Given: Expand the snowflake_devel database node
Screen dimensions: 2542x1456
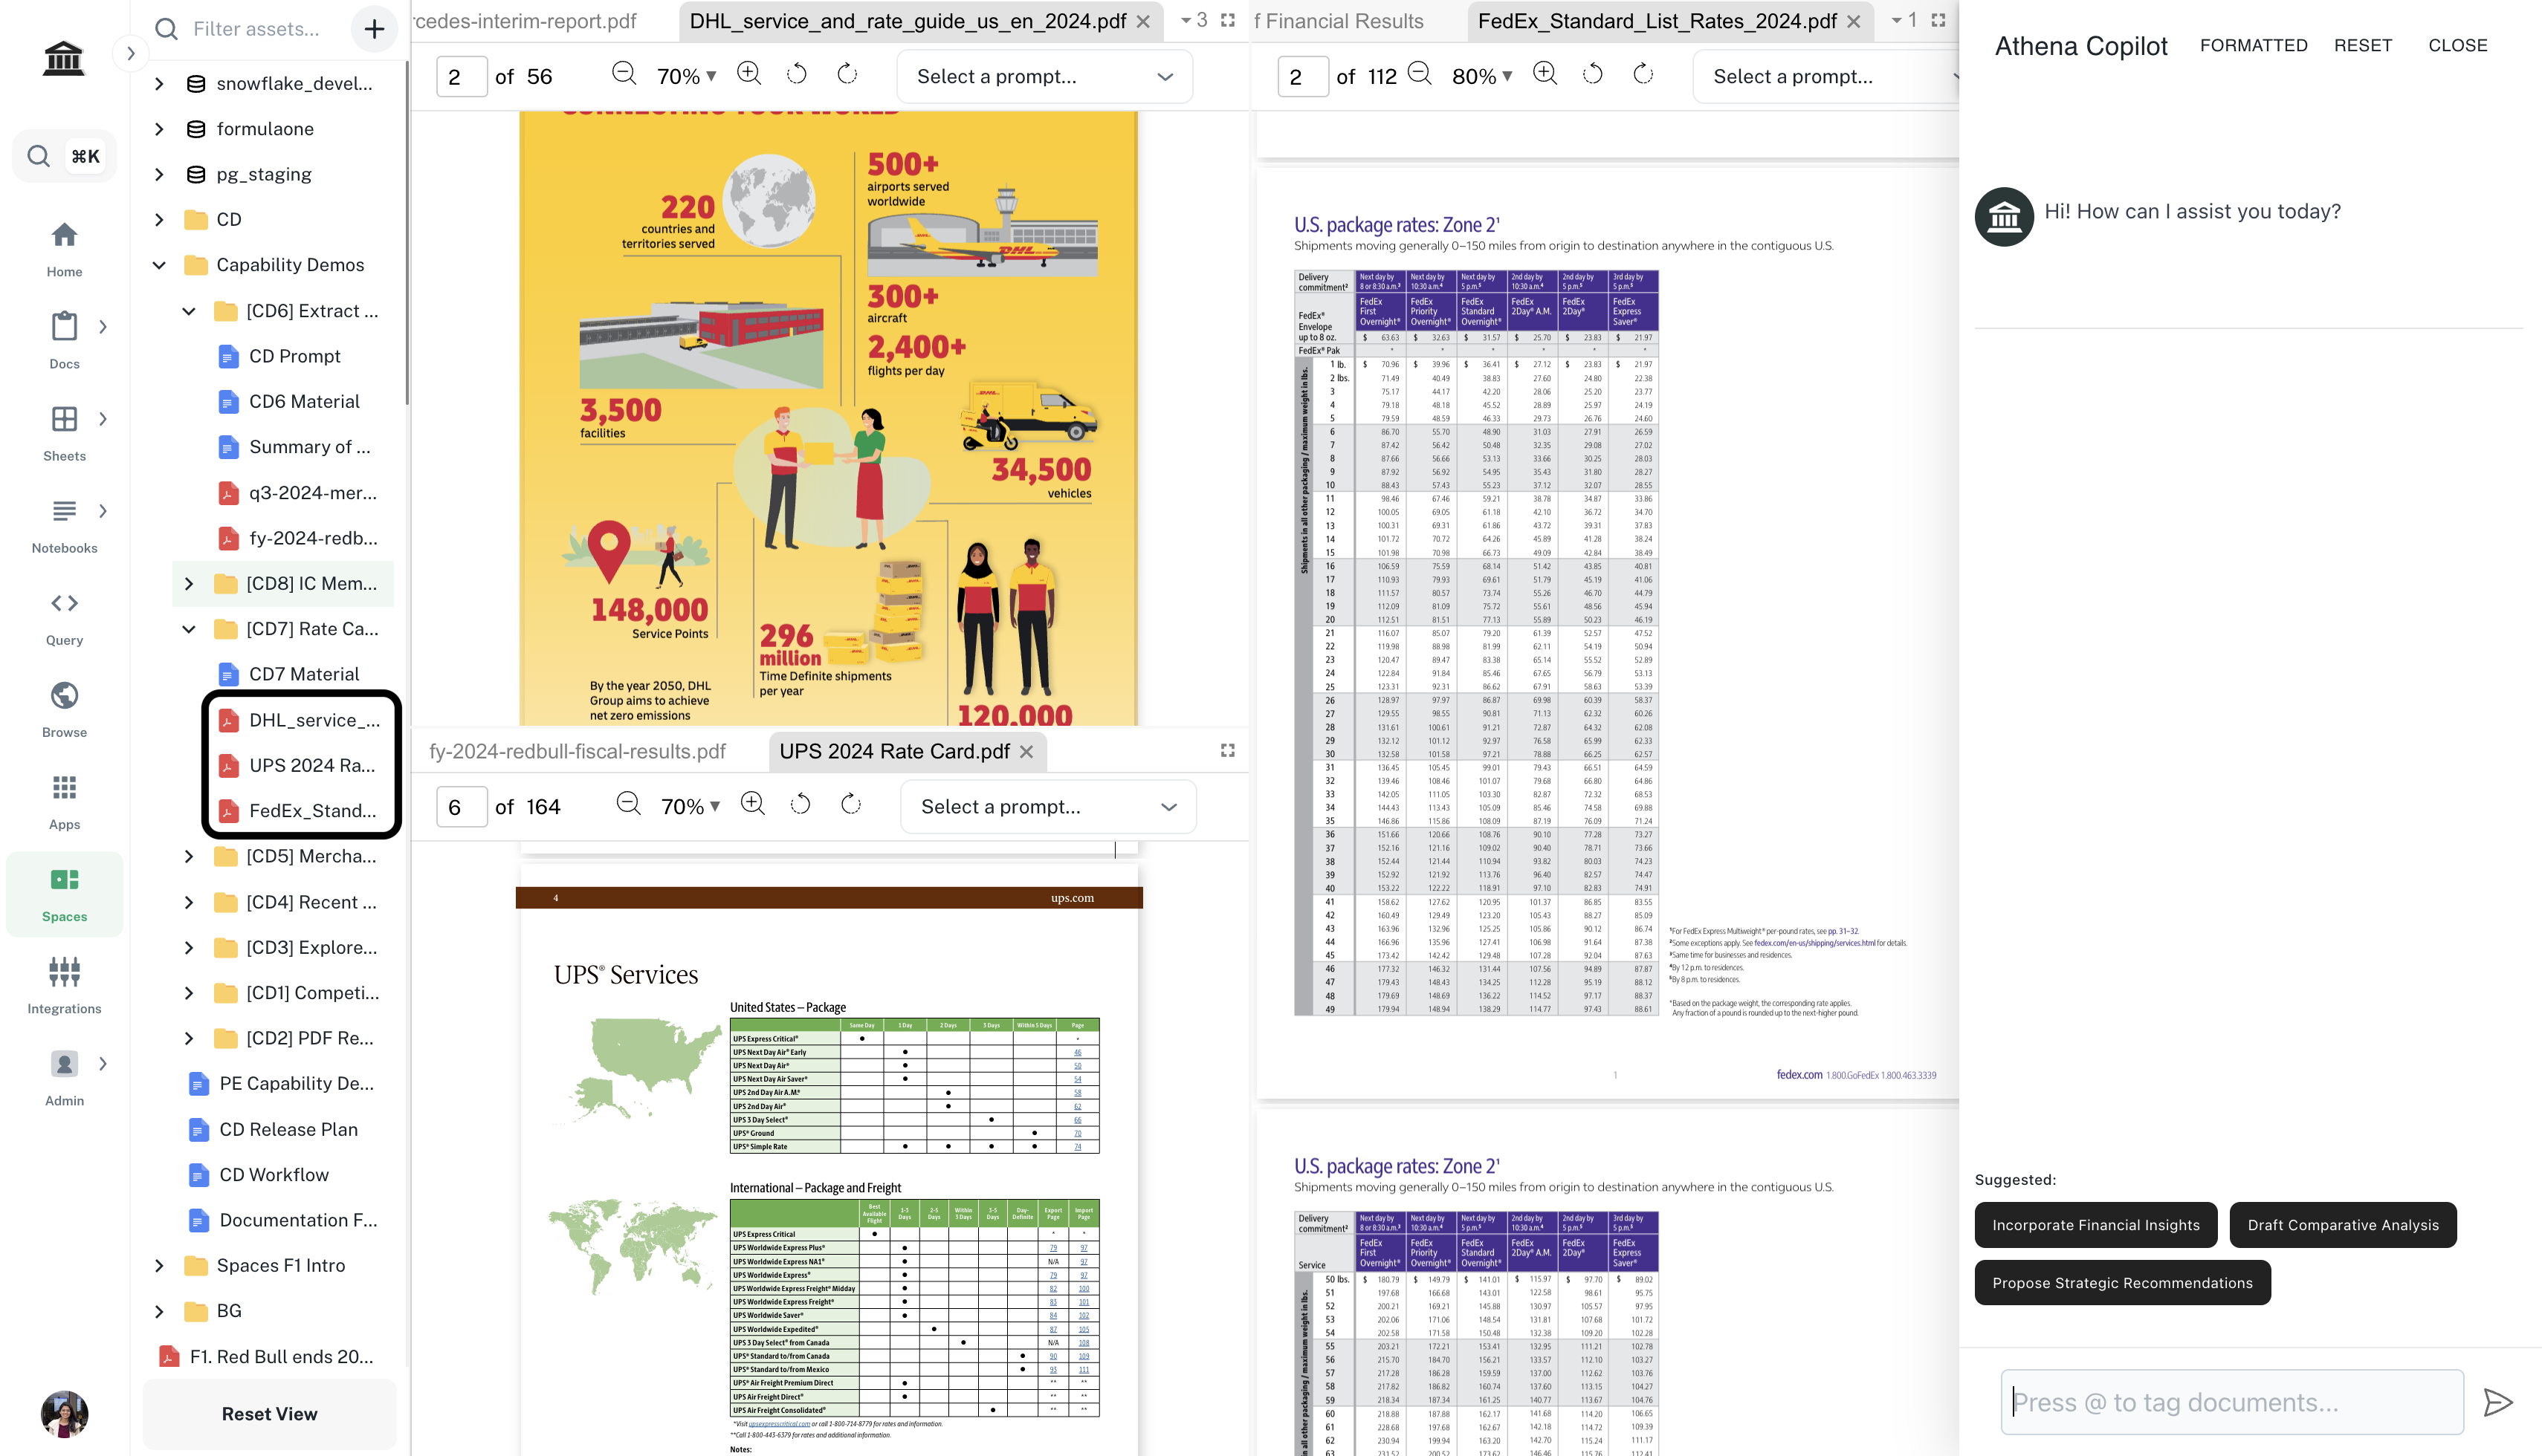Looking at the screenshot, I should click(x=159, y=84).
